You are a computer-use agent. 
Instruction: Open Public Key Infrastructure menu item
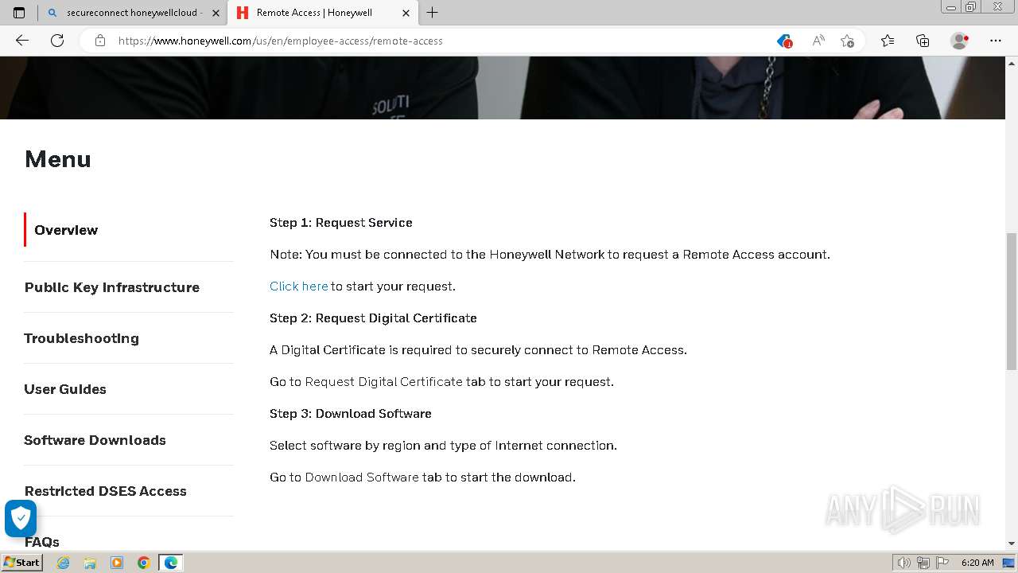pyautogui.click(x=112, y=287)
